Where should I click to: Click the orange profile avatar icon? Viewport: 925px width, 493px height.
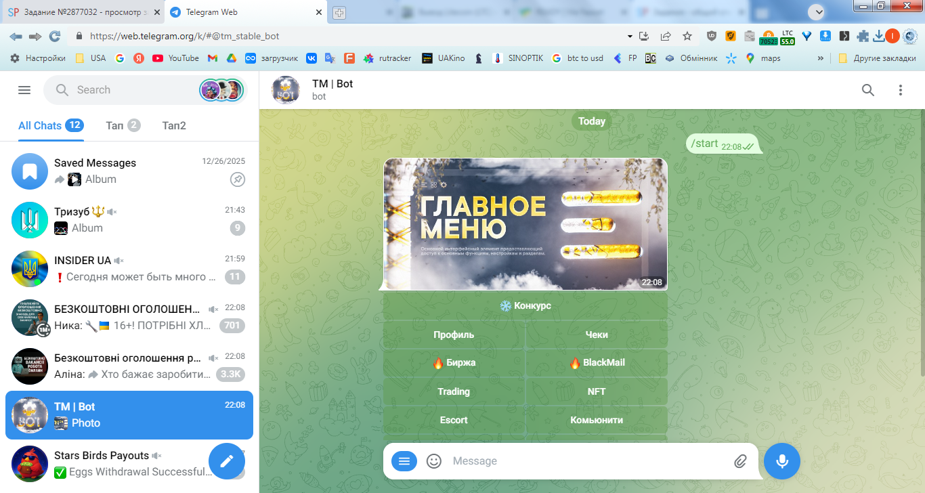892,37
